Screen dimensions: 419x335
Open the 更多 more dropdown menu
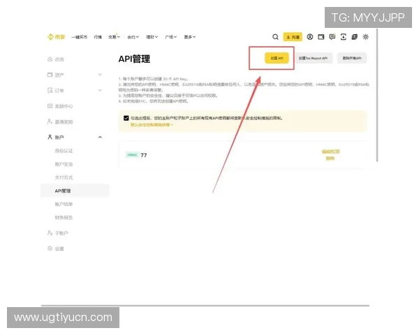(x=190, y=37)
